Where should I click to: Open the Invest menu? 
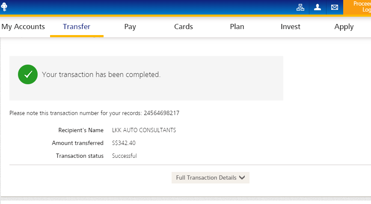click(291, 27)
